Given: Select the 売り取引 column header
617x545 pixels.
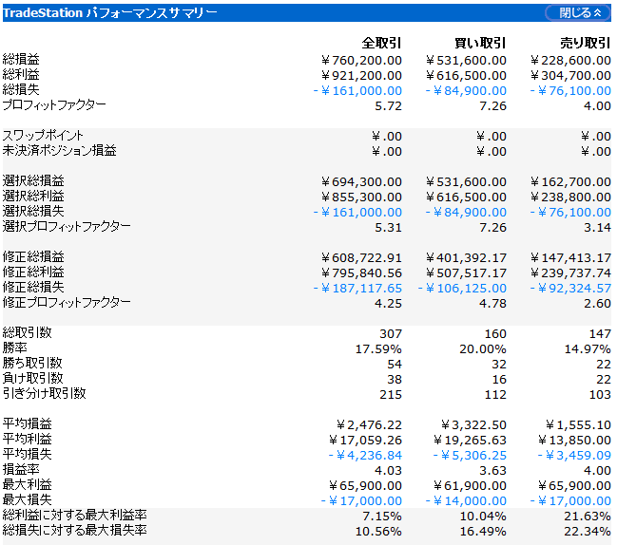Looking at the screenshot, I should 585,43.
